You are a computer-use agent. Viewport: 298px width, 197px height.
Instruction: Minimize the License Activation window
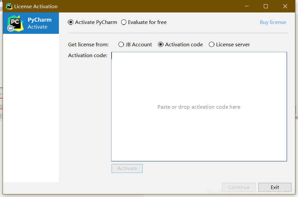[247, 6]
